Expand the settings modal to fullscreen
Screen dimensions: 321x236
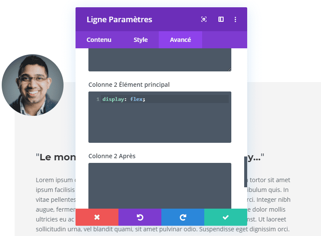[204, 19]
